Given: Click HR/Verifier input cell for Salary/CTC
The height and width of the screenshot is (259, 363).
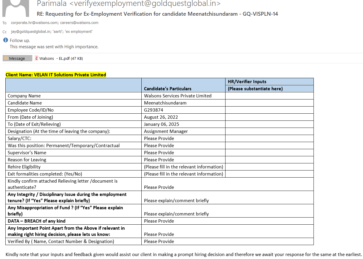Looking at the screenshot, I should (269, 138).
